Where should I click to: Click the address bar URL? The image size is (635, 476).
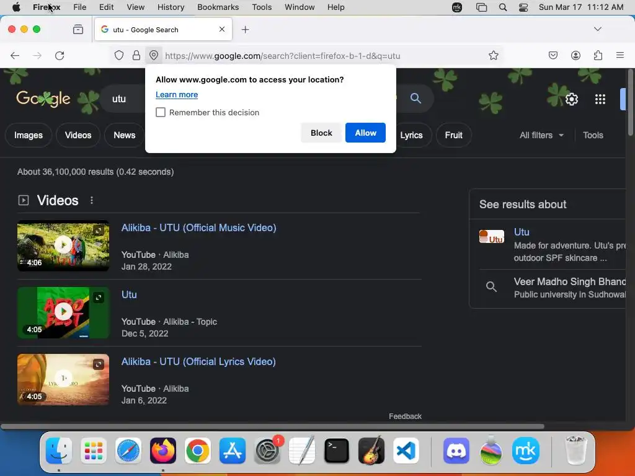tap(283, 56)
